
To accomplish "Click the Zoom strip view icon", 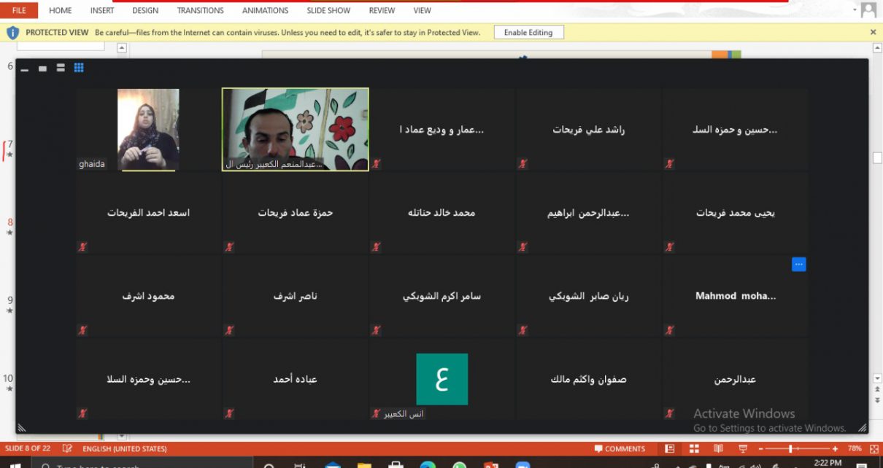I will click(61, 68).
